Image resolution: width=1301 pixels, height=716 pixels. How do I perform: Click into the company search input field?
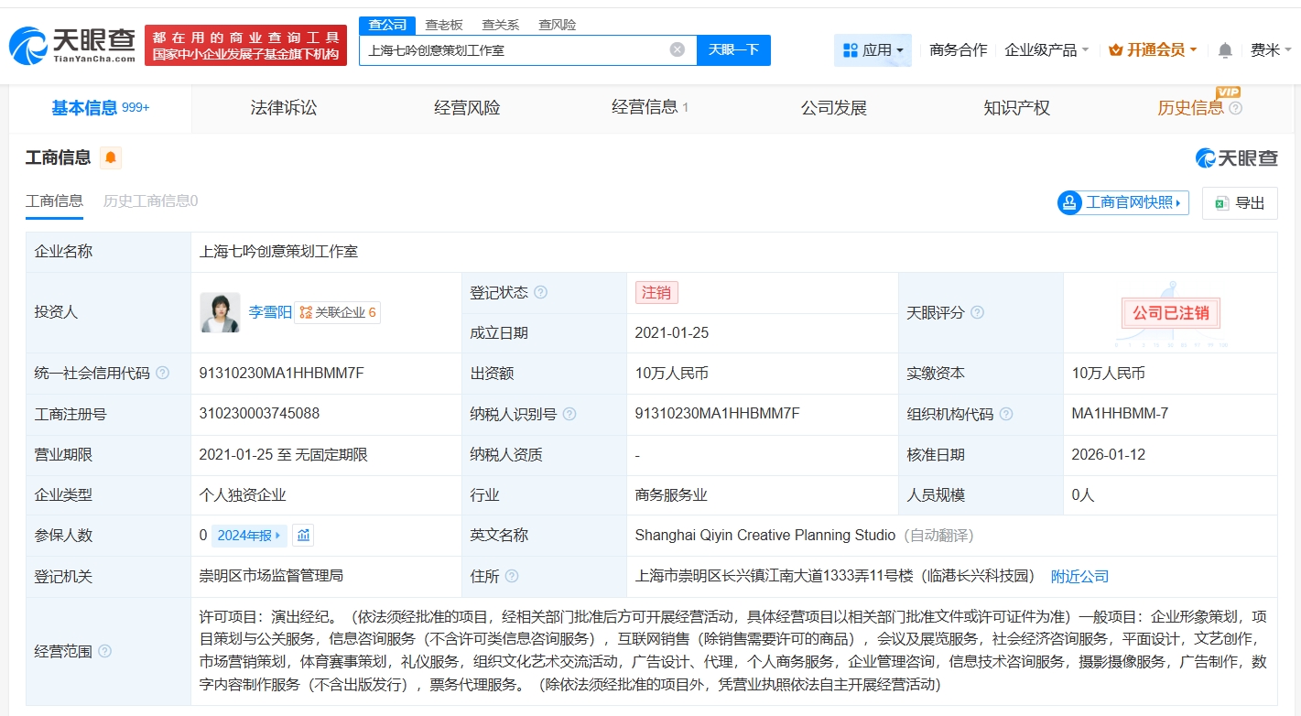tap(513, 50)
